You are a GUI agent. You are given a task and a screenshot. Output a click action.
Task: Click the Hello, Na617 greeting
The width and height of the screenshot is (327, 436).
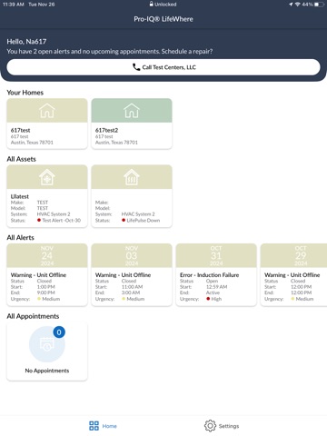(x=26, y=42)
